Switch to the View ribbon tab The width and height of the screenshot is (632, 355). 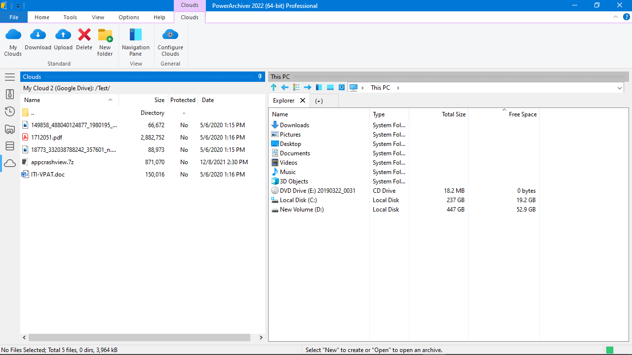coord(98,17)
